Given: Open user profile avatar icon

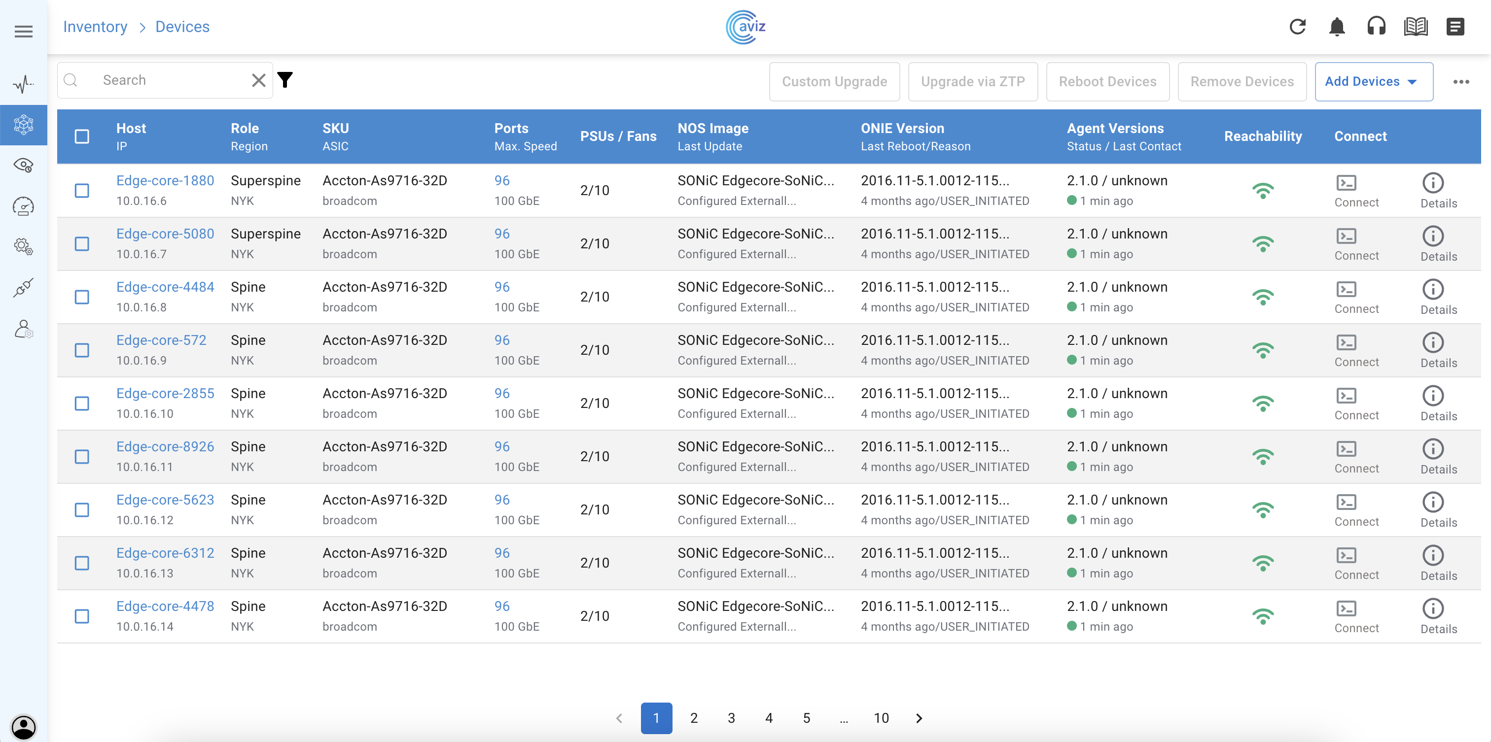Looking at the screenshot, I should (x=23, y=726).
